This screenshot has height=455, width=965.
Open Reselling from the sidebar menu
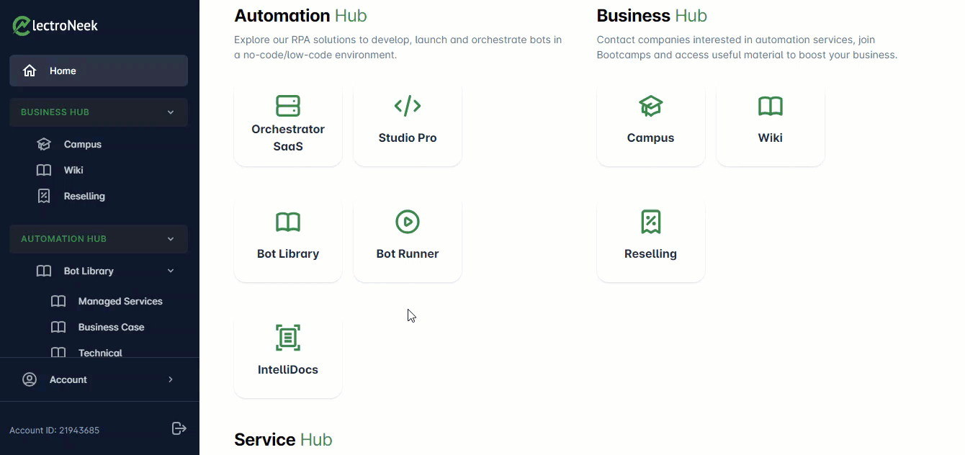[84, 196]
